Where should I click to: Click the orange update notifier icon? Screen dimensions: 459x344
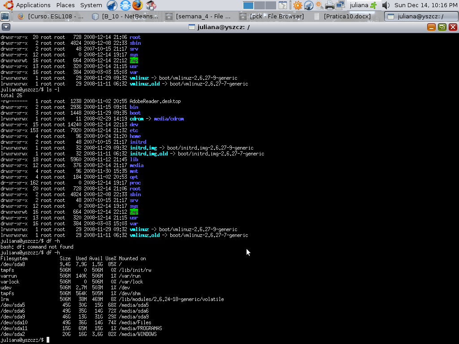coord(298,5)
